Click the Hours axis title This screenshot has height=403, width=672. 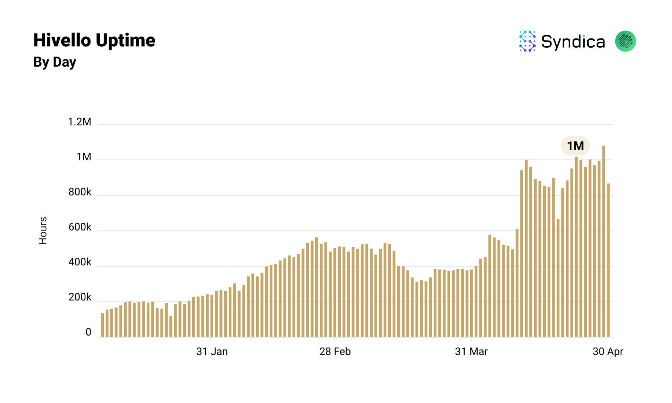[x=43, y=231]
